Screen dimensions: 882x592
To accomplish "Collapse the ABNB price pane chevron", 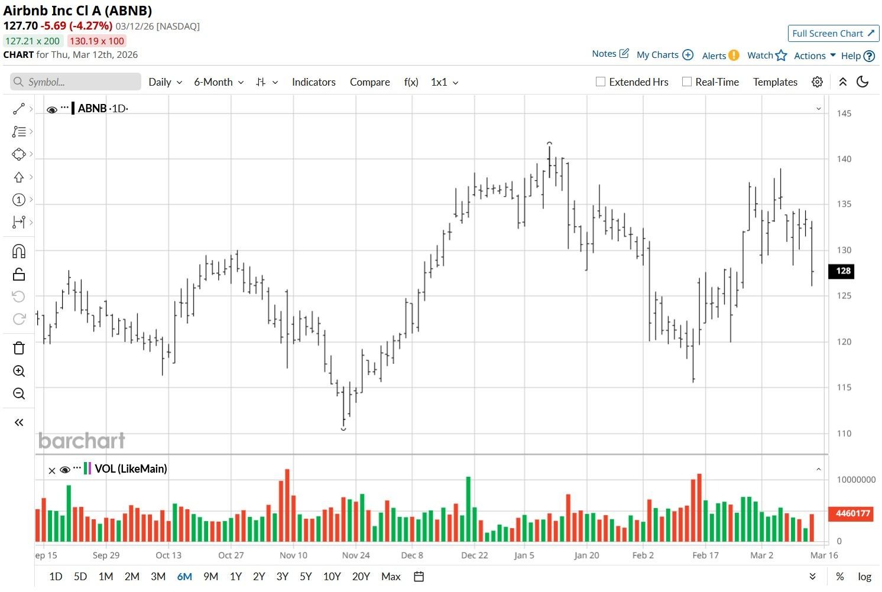I will coord(819,109).
